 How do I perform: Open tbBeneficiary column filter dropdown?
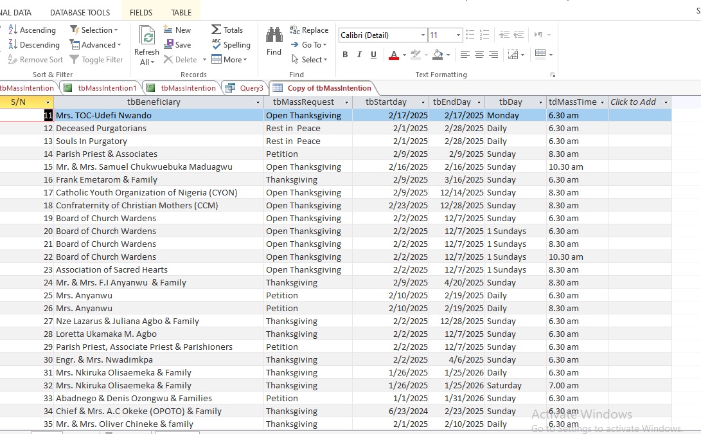258,102
